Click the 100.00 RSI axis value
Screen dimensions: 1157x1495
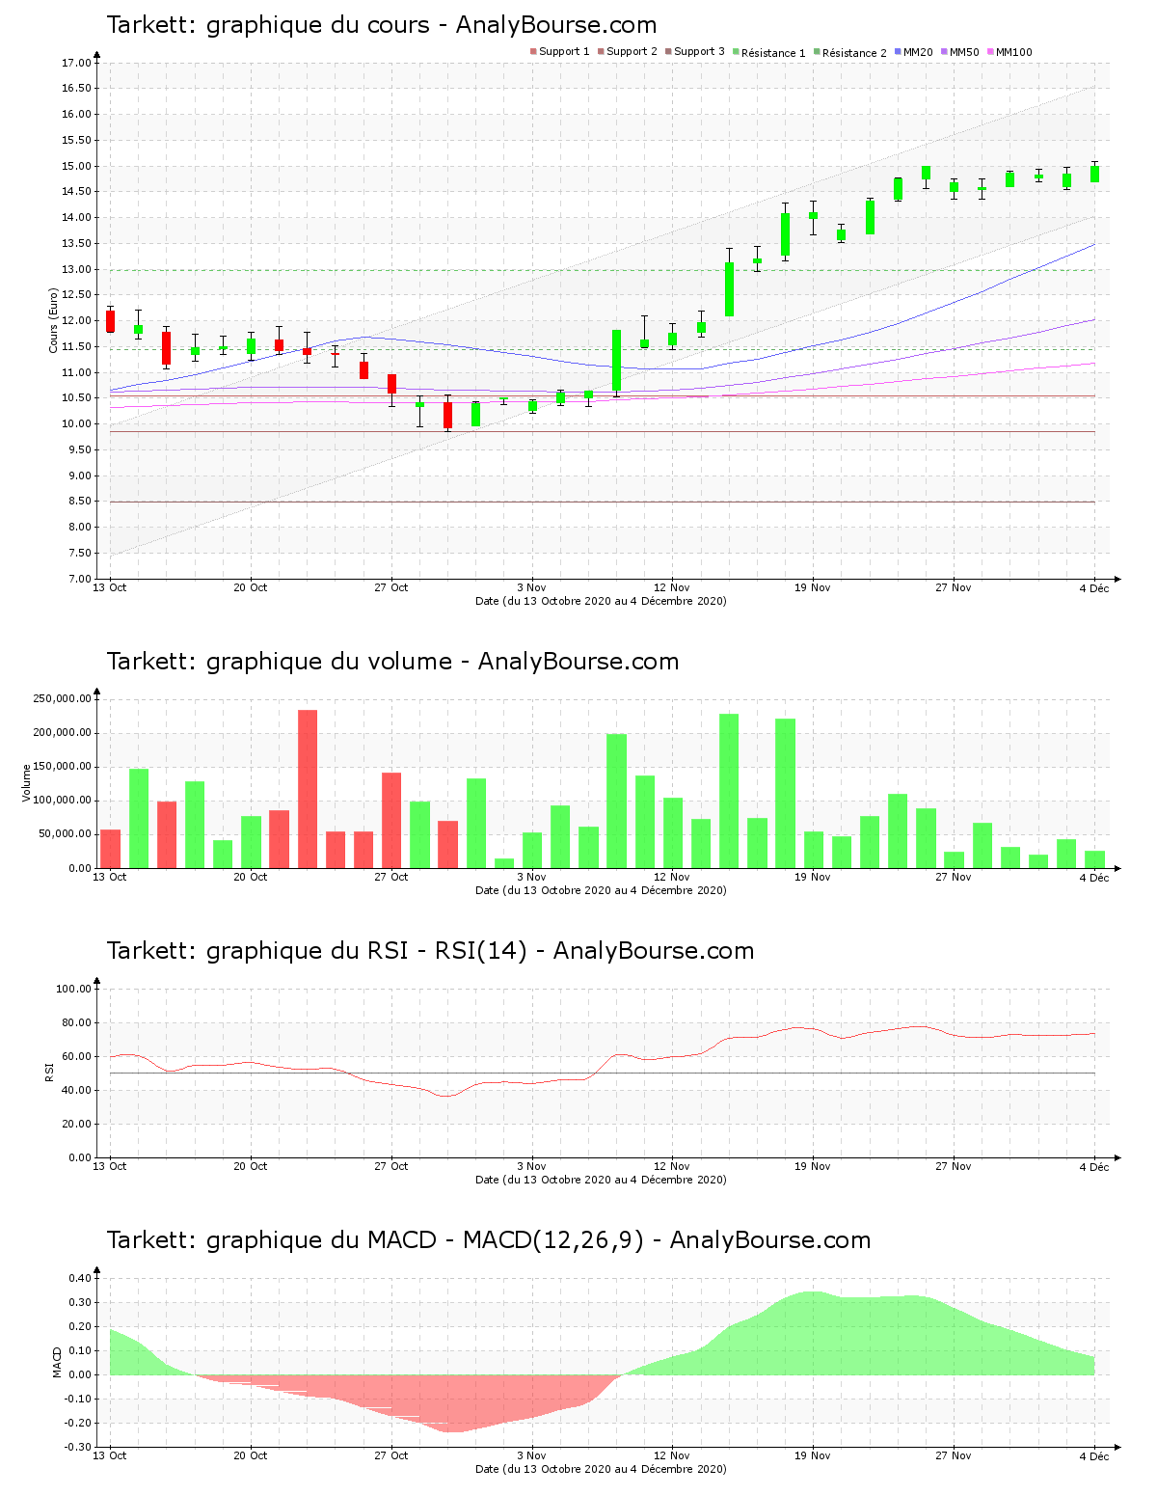[73, 989]
